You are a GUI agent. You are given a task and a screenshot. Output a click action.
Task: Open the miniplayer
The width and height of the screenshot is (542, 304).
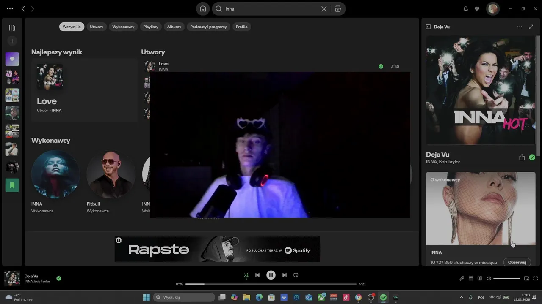(x=526, y=278)
